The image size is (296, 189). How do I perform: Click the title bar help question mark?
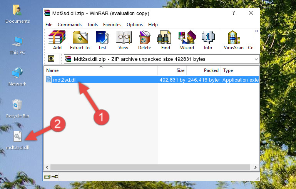point(234,13)
